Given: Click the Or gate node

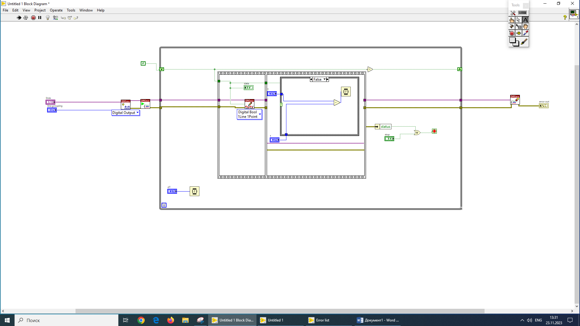Looking at the screenshot, I should pyautogui.click(x=417, y=133).
